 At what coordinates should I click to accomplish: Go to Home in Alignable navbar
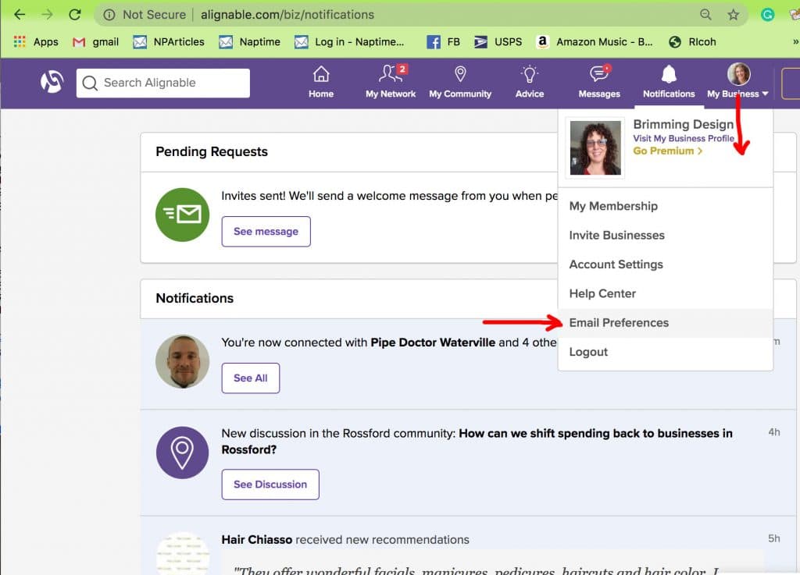pos(321,82)
